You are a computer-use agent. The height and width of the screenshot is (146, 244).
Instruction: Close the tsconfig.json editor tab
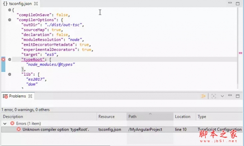pyautogui.click(x=36, y=4)
